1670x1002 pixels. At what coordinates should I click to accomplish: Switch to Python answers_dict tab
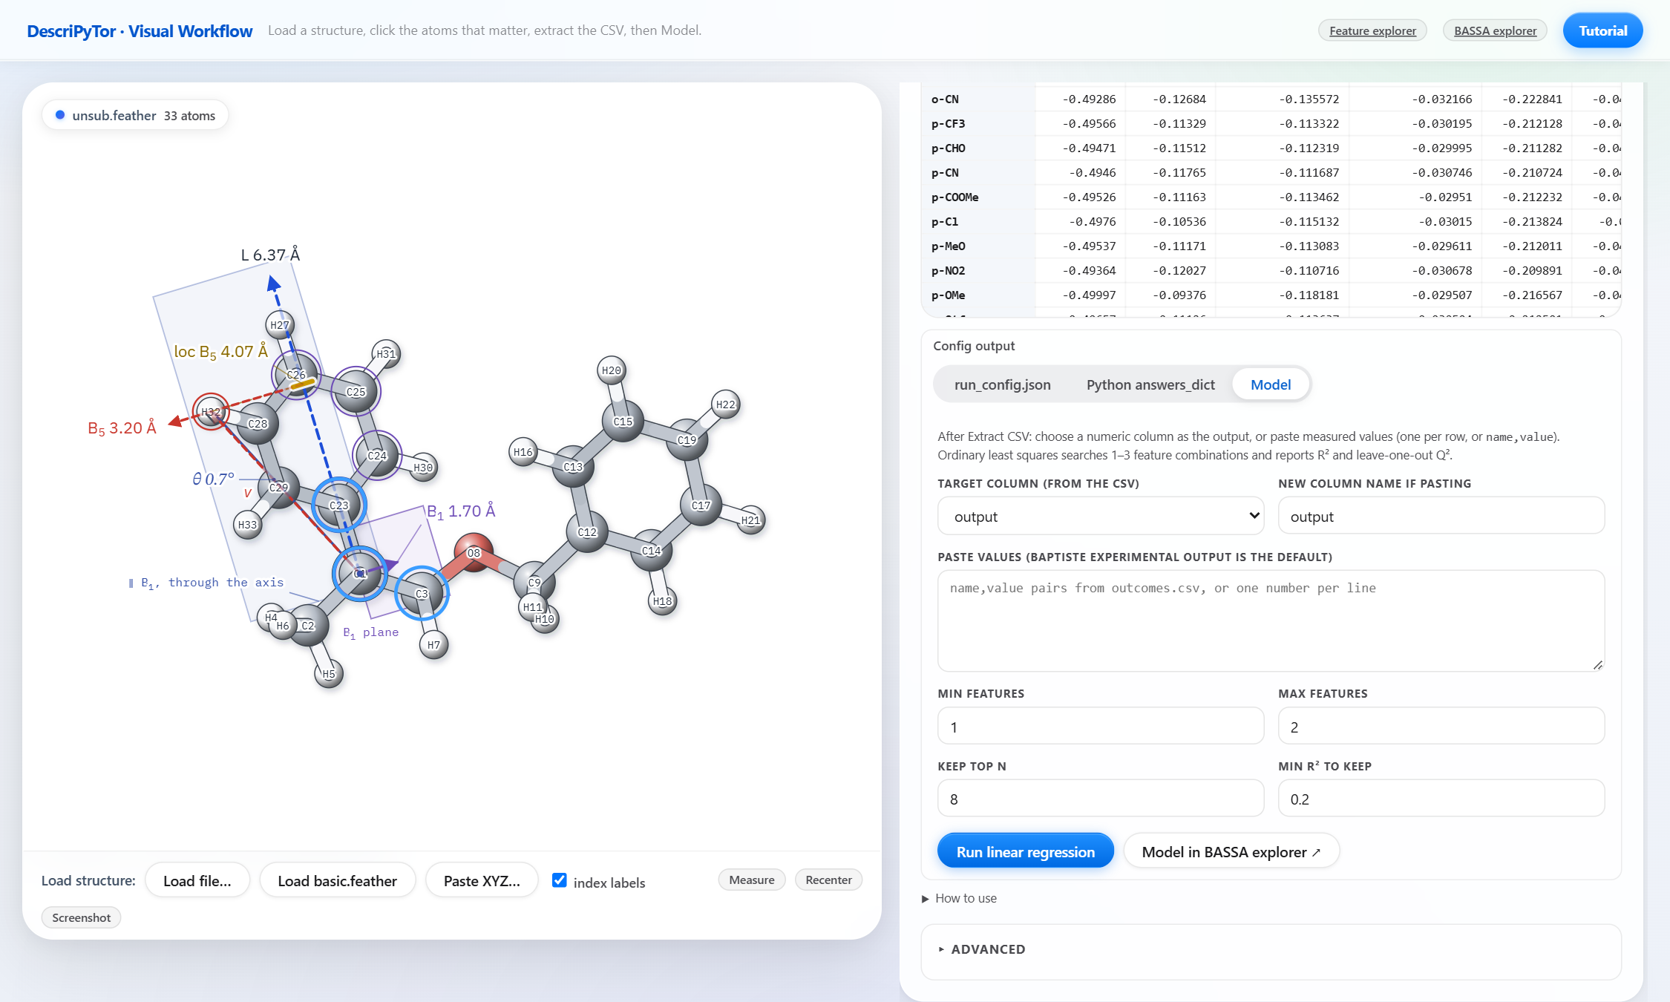coord(1150,384)
